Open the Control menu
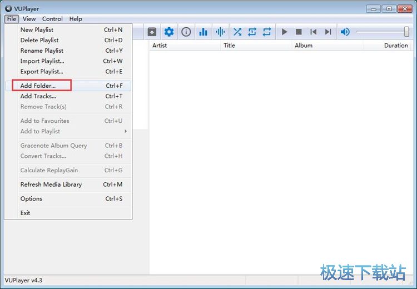 pos(52,19)
